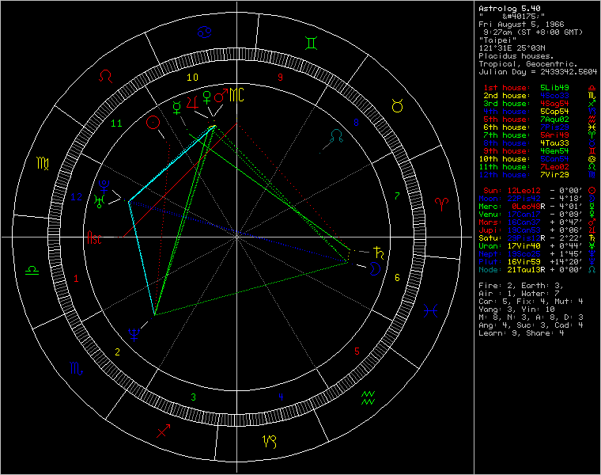Select the Venu: 17Can17 row

pos(537,215)
